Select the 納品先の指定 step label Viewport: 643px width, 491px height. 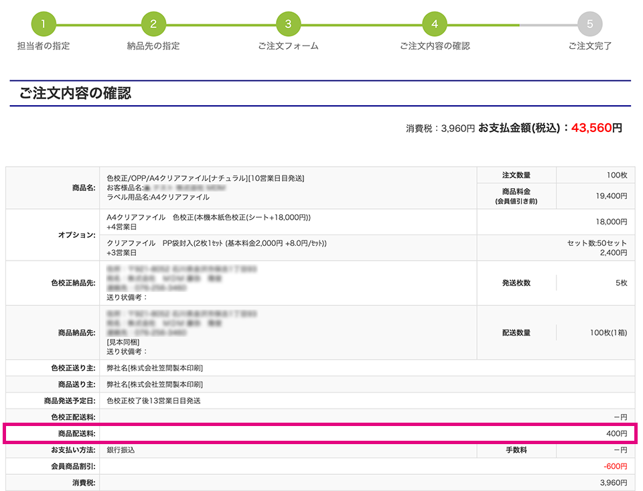[x=153, y=46]
